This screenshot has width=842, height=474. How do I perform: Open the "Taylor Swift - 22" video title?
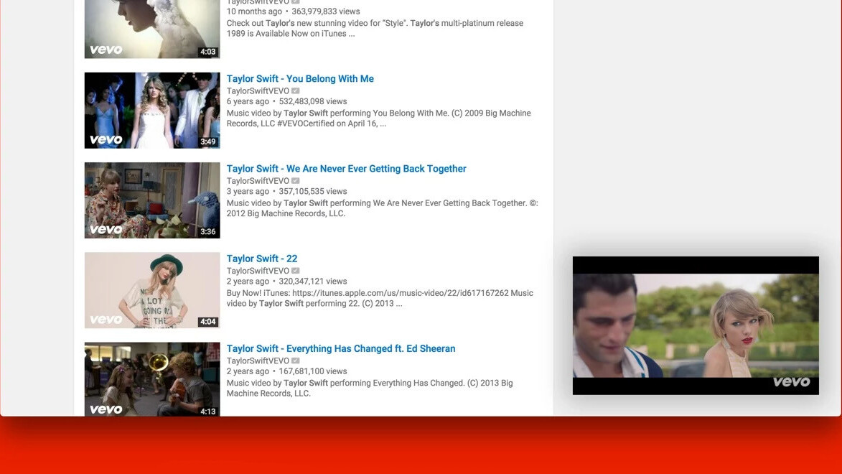261,259
